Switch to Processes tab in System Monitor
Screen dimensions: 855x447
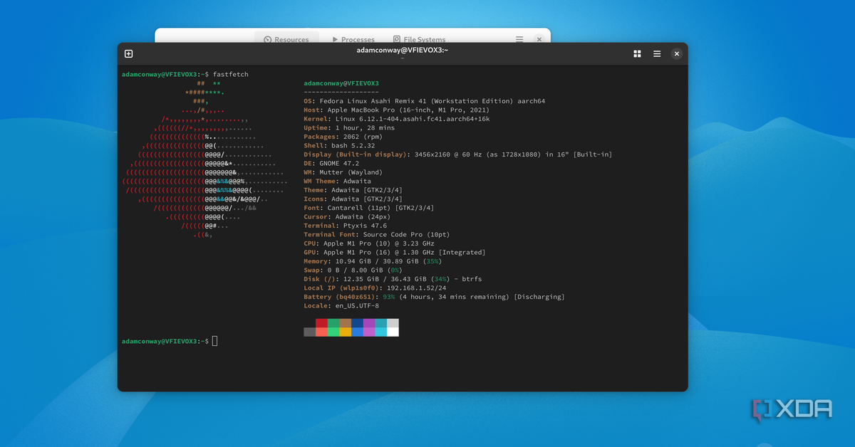tap(353, 39)
